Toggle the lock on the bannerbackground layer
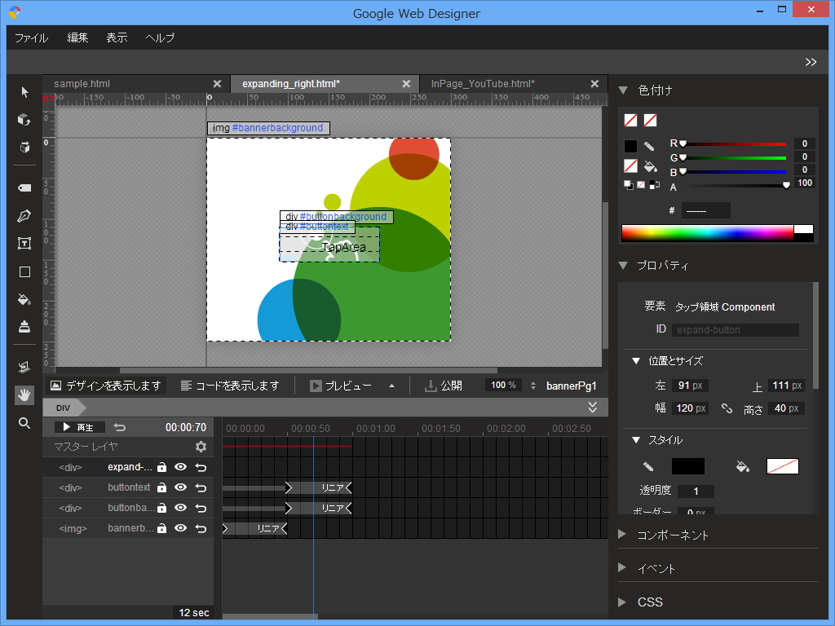The width and height of the screenshot is (835, 626). point(161,528)
